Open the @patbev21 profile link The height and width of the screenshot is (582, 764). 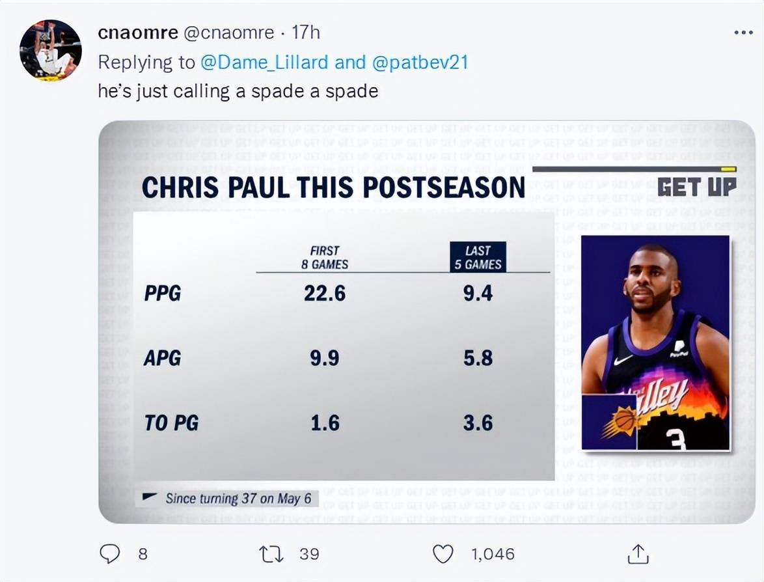coord(420,62)
